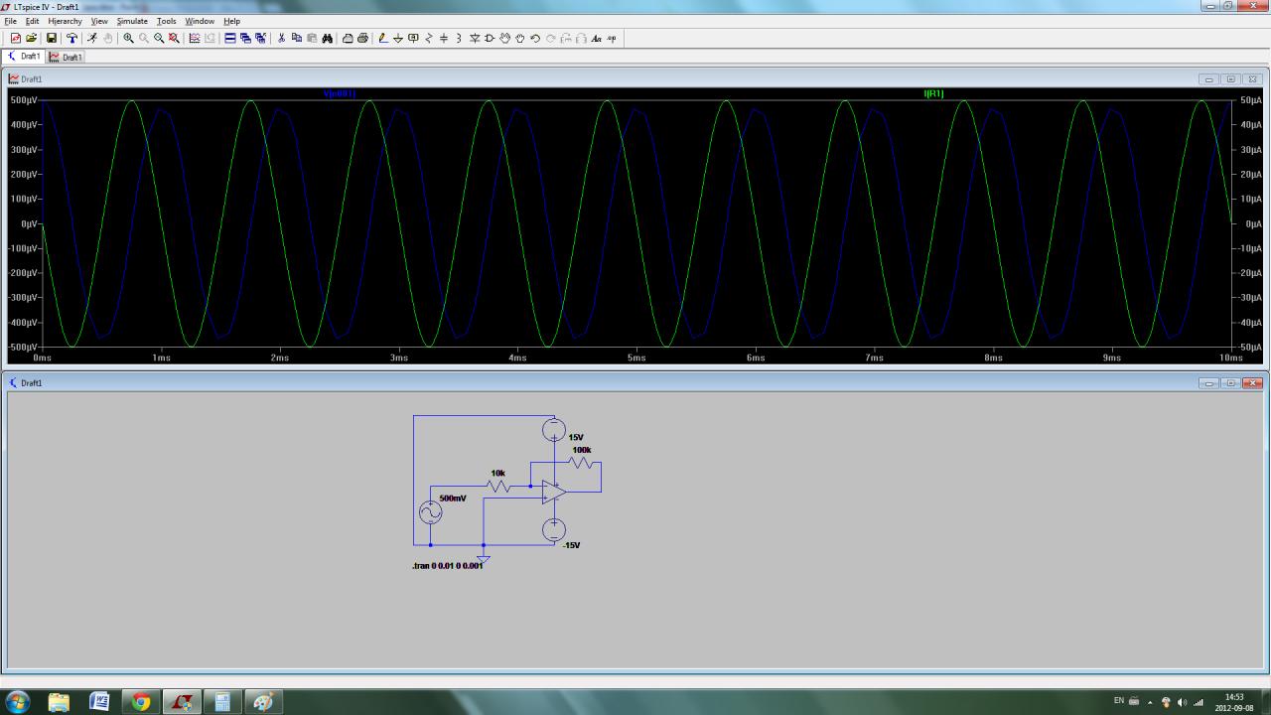Place a ground symbol from the toolbar
This screenshot has width=1271, height=715.
398,38
